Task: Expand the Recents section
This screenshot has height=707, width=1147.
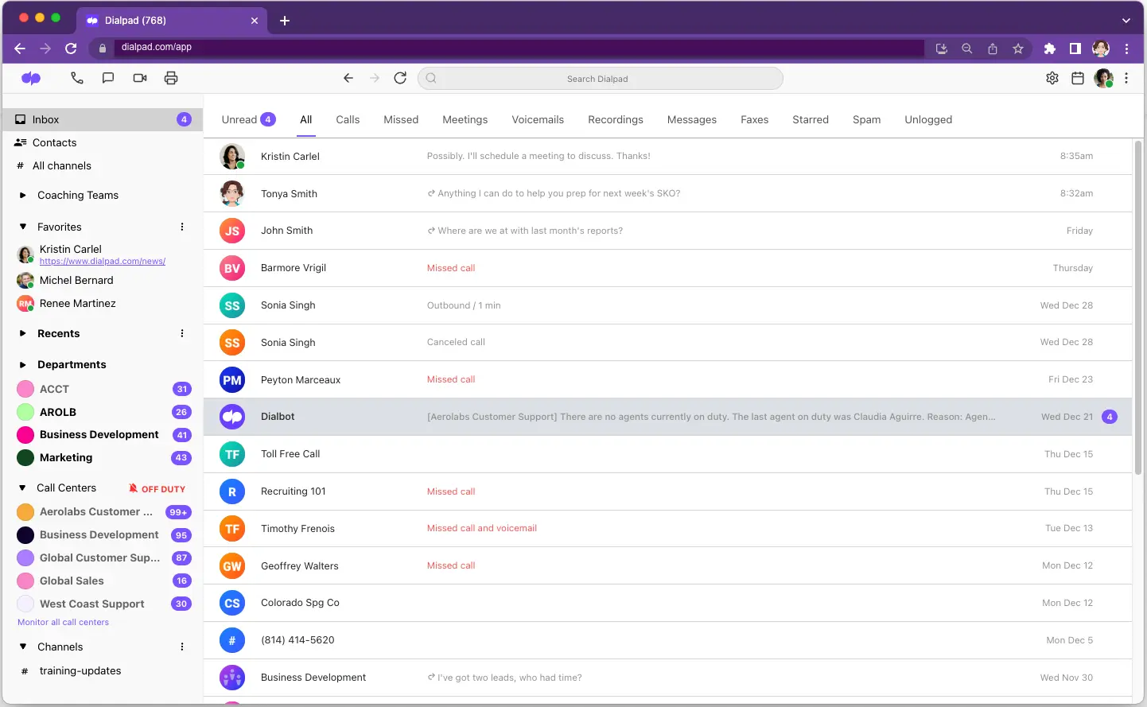Action: click(x=24, y=333)
